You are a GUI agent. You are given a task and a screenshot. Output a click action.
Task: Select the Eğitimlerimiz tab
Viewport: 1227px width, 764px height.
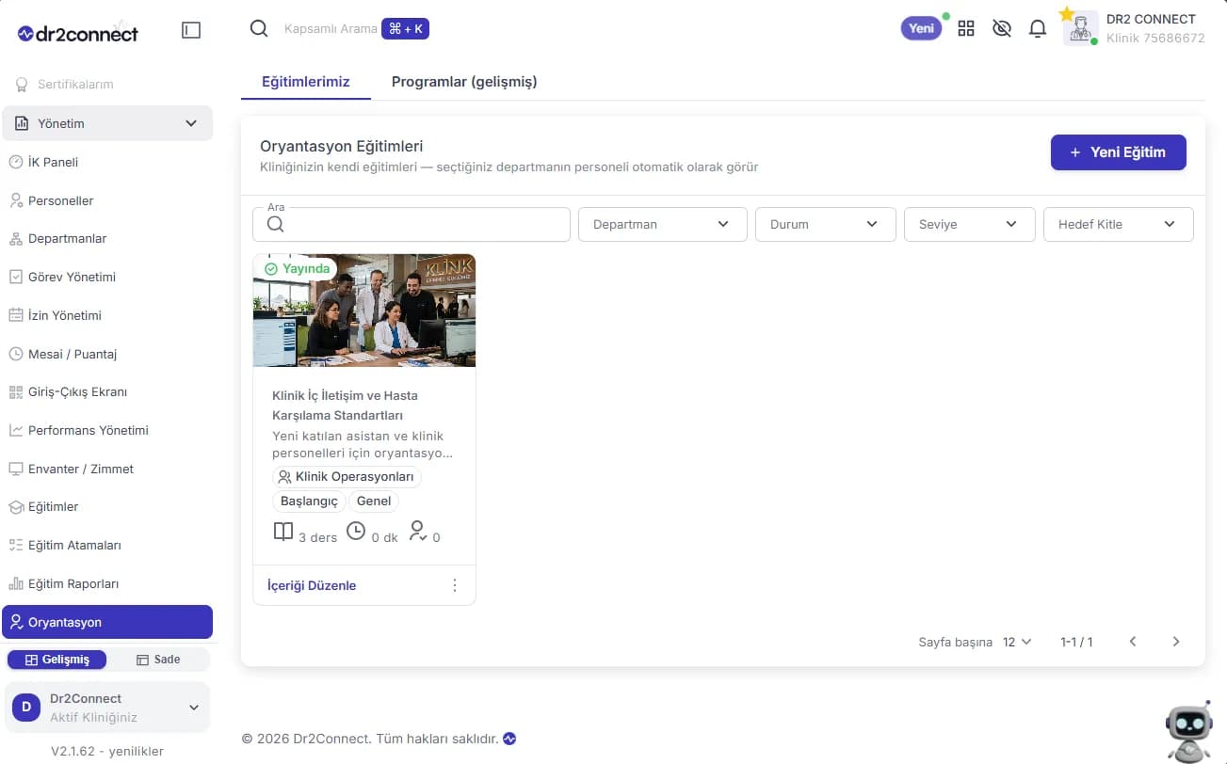click(305, 82)
